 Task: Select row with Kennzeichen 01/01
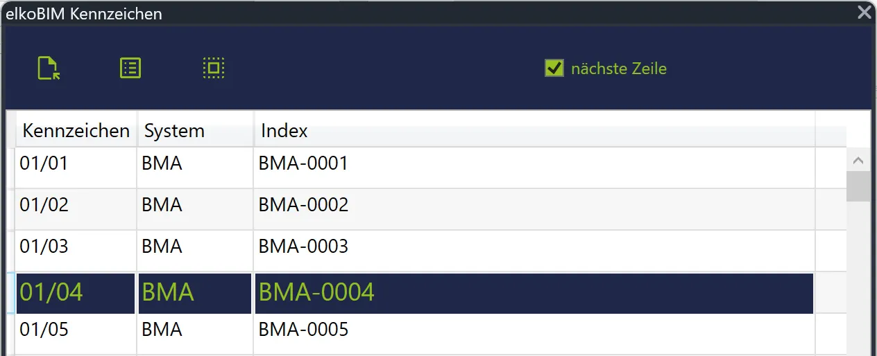[415, 168]
